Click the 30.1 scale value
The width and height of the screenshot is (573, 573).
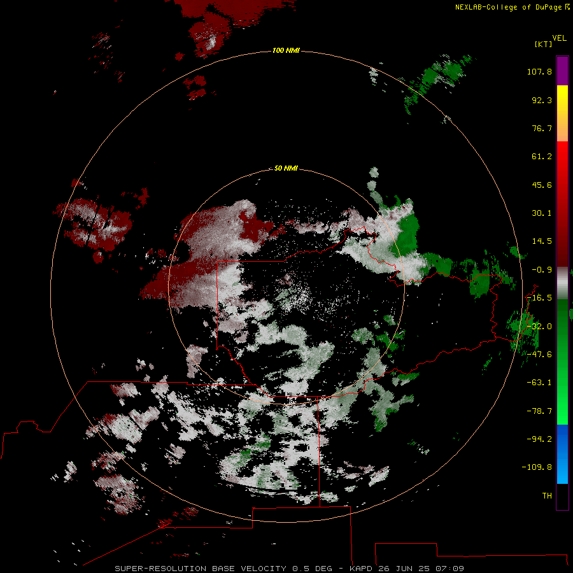pos(542,213)
